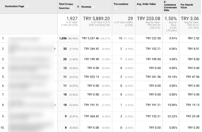202x132 pixels.
Task: Click the Revenue column help icon
Action: (94, 7)
